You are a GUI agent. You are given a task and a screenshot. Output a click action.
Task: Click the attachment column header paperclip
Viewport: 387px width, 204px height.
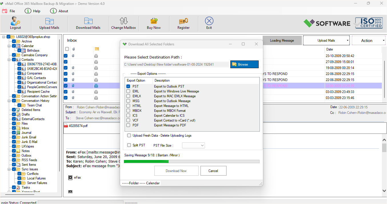[73, 49]
